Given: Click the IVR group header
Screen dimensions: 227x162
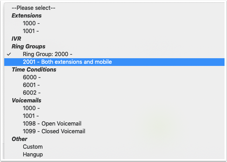Looking at the screenshot, I should point(17,39).
